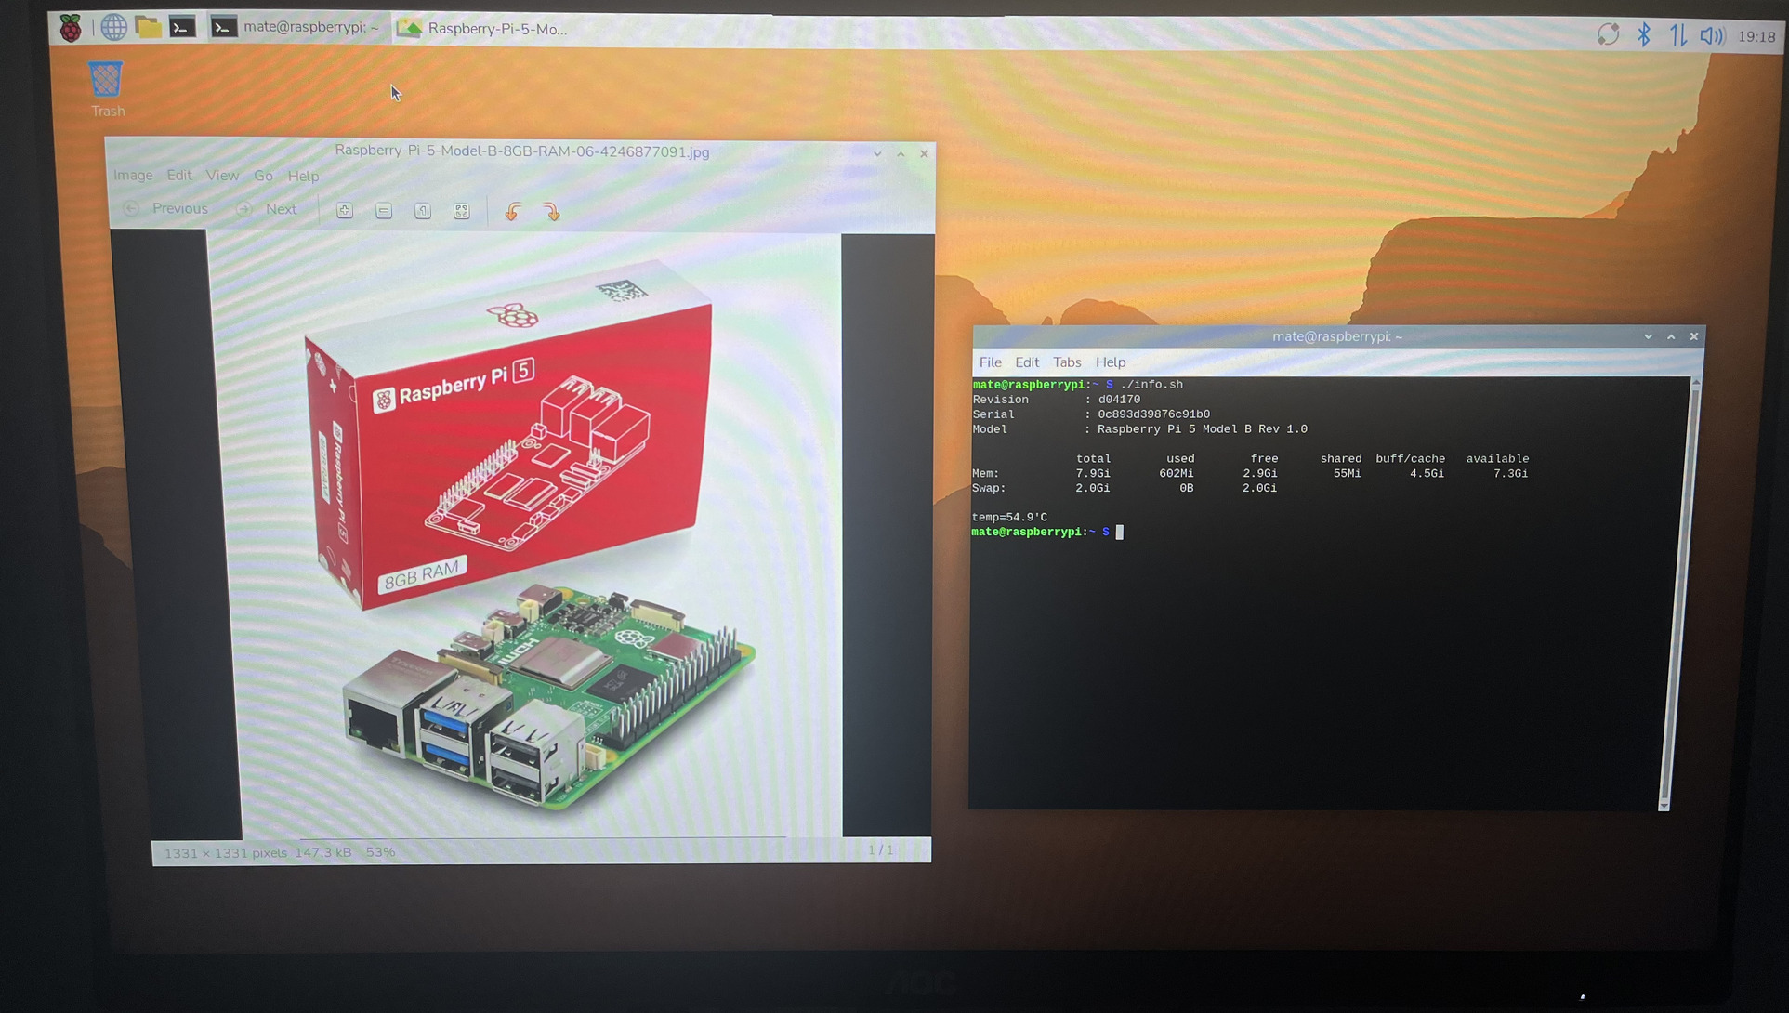
Task: Launch the web browser globe icon
Action: click(113, 28)
